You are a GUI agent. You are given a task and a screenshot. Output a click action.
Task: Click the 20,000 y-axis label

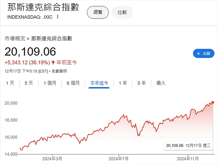pyautogui.click(x=11, y=103)
